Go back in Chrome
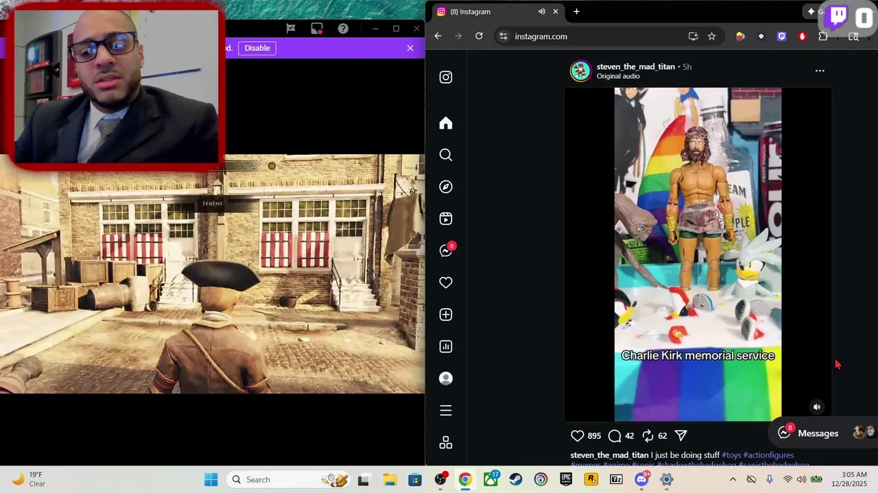 point(438,36)
